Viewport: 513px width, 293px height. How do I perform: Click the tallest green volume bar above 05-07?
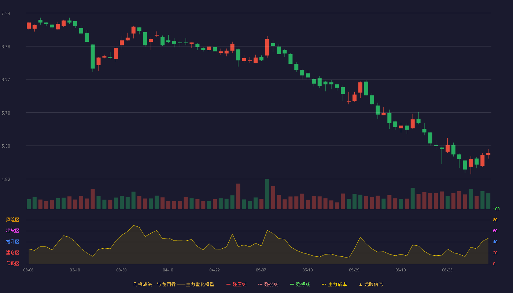(267, 194)
